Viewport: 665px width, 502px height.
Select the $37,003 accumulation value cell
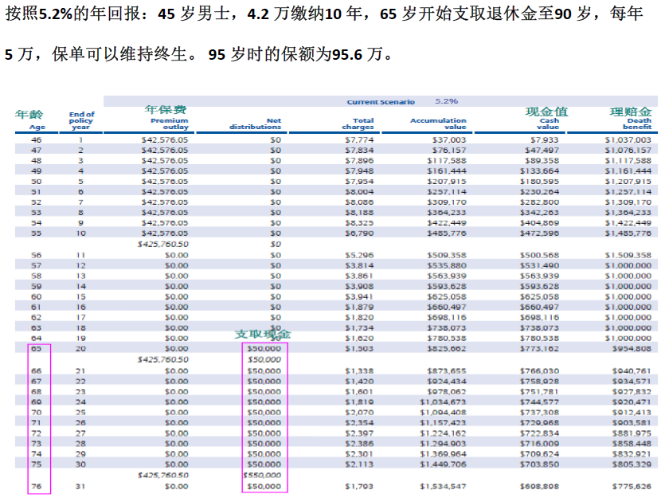[449, 139]
